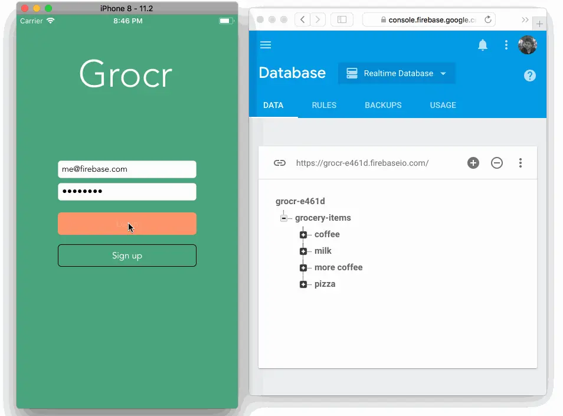Go forward in Safari browser

coord(317,19)
